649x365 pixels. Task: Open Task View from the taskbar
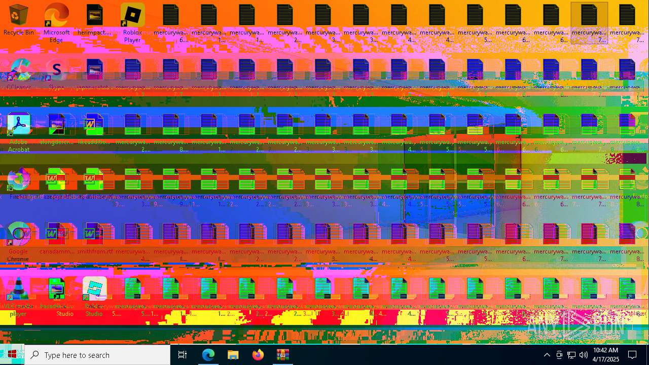(x=183, y=355)
